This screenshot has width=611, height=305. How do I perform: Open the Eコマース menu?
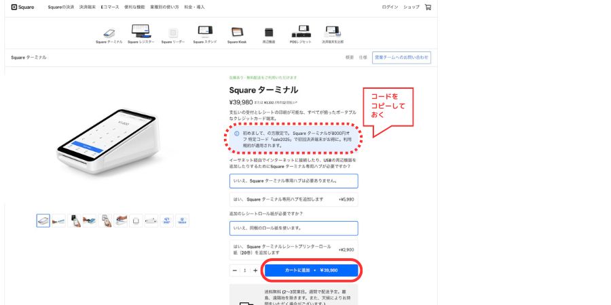point(110,7)
